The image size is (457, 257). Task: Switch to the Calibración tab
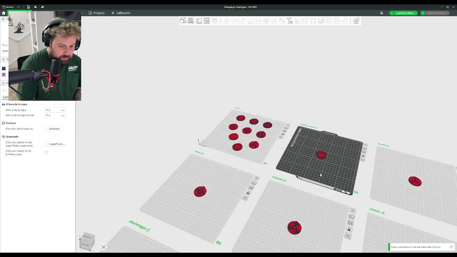[121, 13]
